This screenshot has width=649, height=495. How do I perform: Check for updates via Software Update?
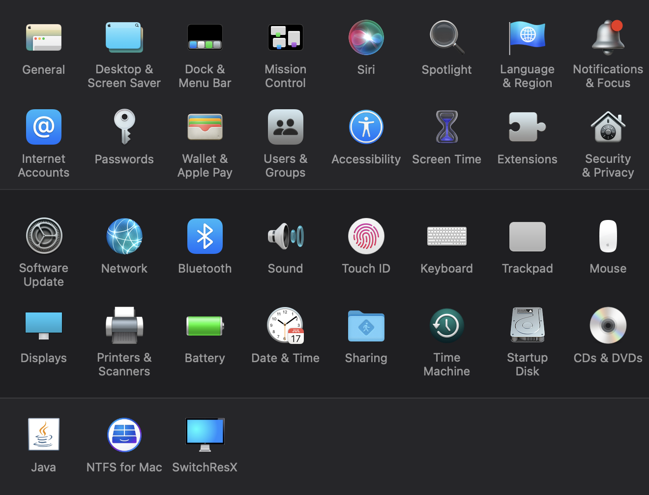[x=44, y=236]
